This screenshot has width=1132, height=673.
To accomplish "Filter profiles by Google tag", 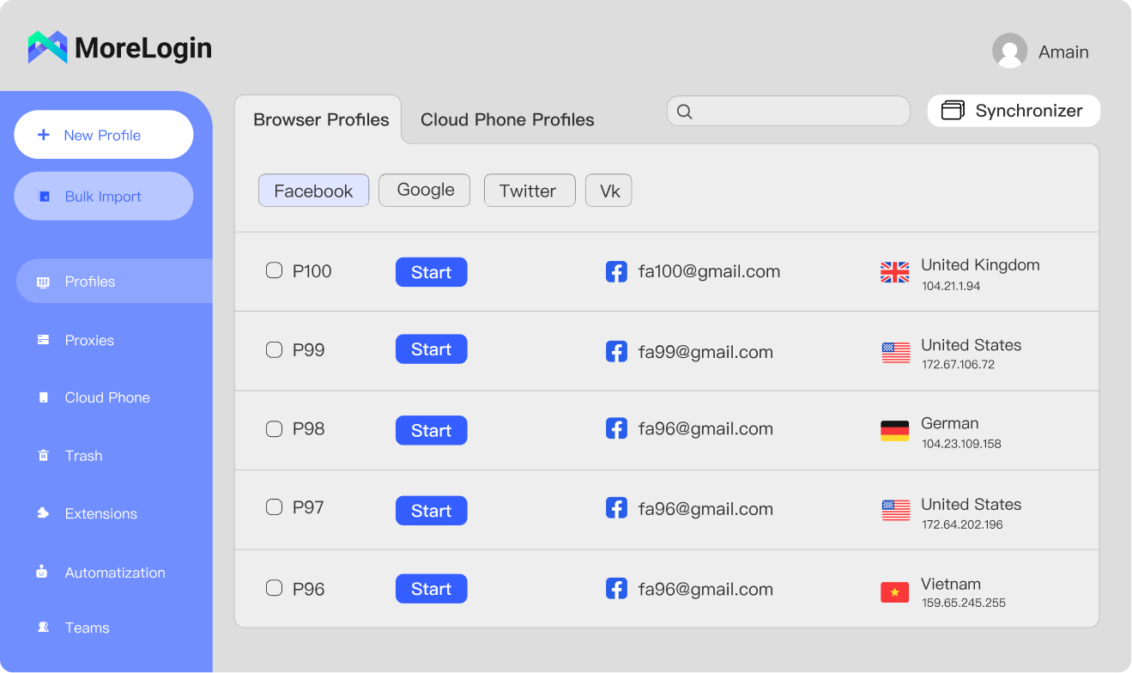I will click(425, 191).
